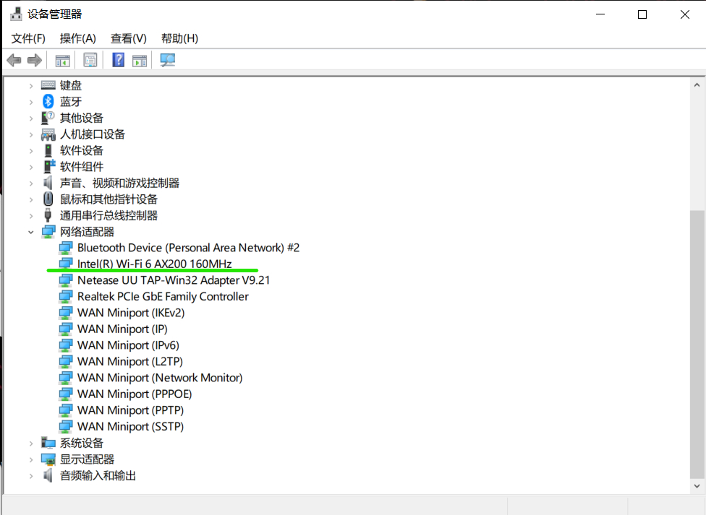Click the 网络适配器 category icon

coord(48,232)
